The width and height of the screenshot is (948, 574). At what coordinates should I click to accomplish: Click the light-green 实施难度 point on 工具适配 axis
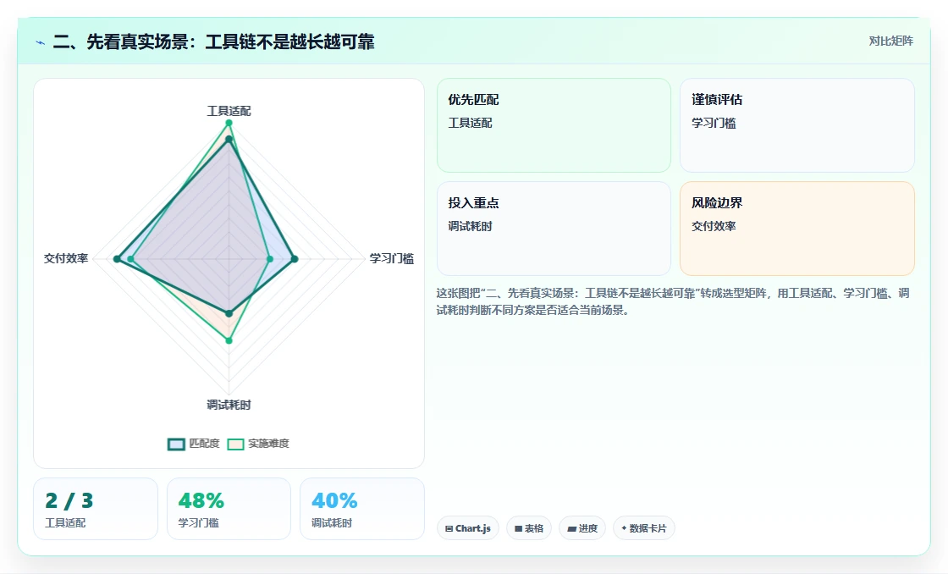(229, 123)
